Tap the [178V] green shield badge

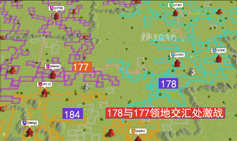coord(171,5)
